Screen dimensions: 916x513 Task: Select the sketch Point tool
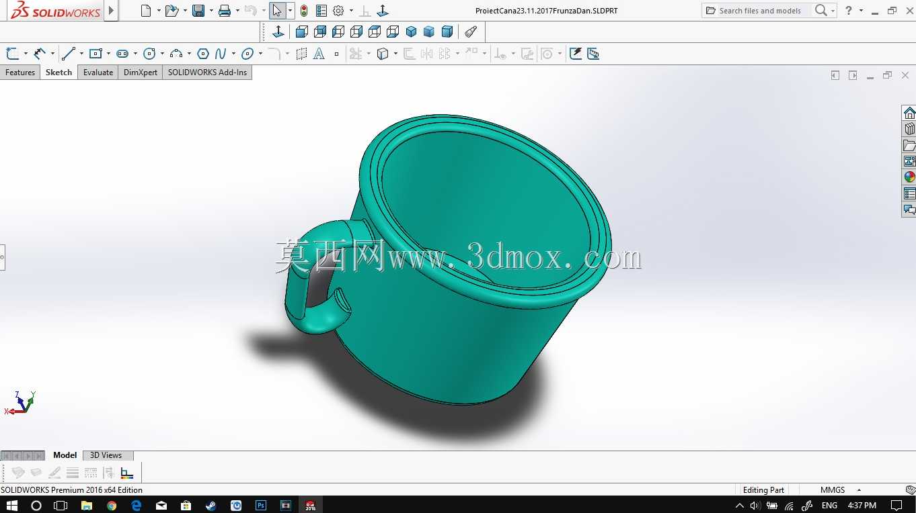coord(336,54)
